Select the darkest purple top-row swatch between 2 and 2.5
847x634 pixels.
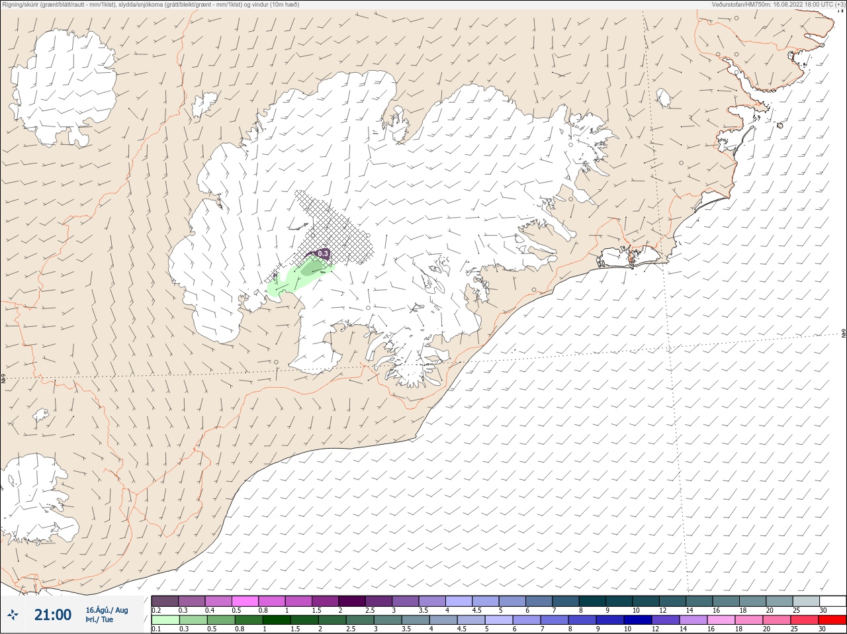point(352,601)
